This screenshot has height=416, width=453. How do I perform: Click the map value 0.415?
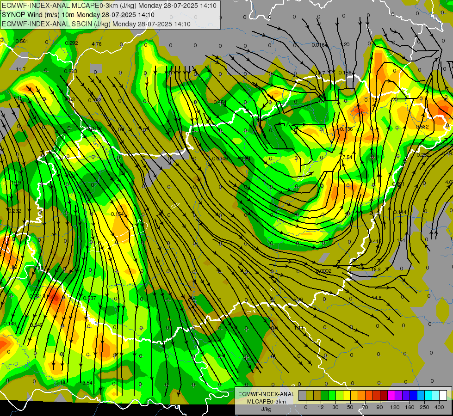[375, 241]
